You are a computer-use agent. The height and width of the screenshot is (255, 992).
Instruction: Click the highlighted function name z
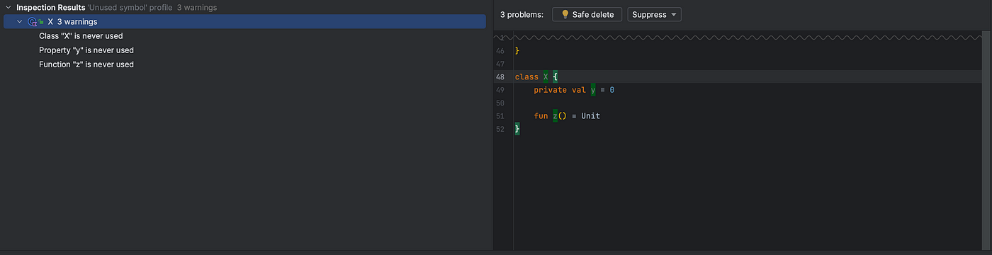556,116
